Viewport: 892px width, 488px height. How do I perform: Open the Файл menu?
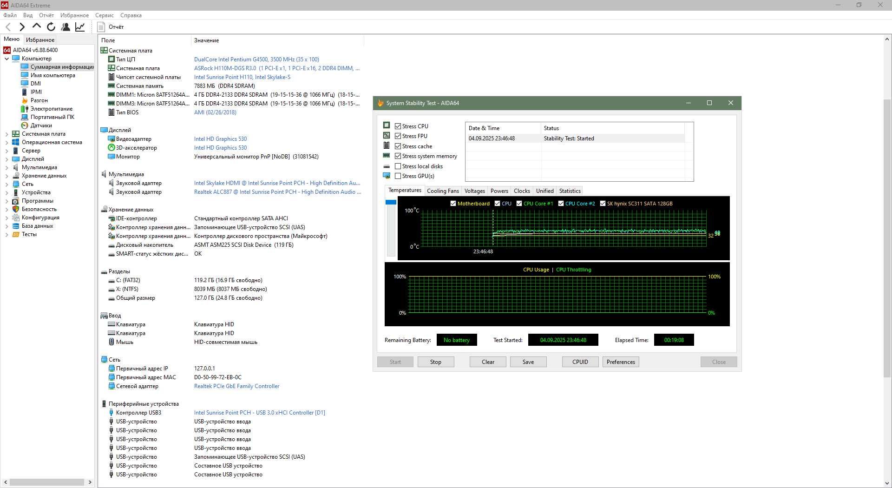[x=10, y=15]
